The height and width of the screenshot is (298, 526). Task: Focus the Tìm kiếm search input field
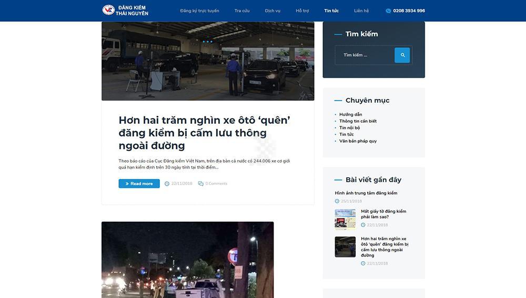(365, 55)
